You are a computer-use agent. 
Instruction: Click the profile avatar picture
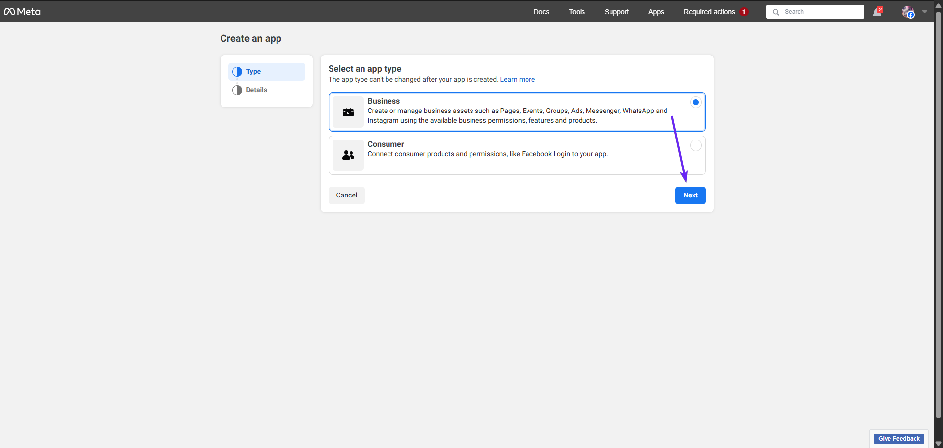pyautogui.click(x=907, y=12)
